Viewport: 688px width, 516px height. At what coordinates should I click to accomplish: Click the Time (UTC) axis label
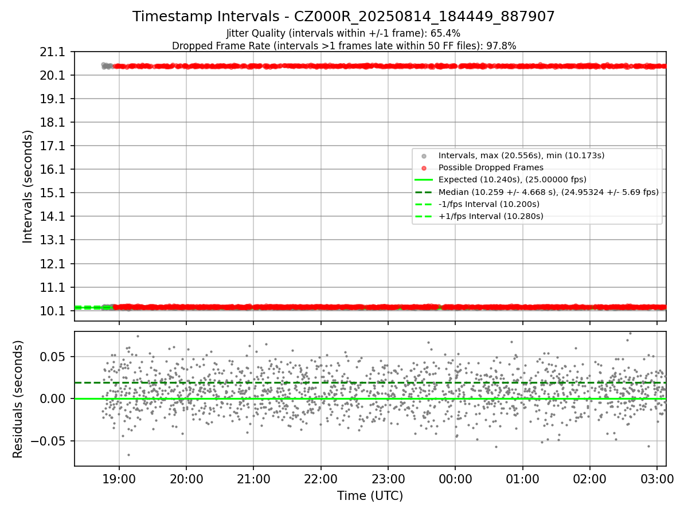[370, 496]
